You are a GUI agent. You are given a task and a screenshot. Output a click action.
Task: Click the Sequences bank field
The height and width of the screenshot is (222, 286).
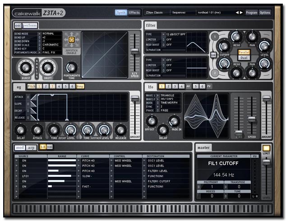pyautogui.click(x=183, y=13)
